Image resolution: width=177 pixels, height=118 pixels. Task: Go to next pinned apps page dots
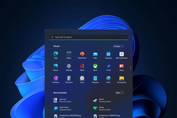(x=130, y=69)
